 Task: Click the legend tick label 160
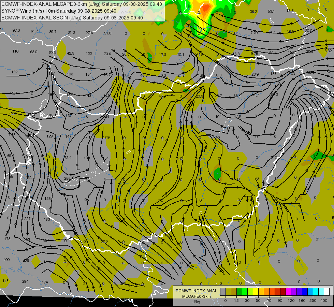click(x=302, y=301)
